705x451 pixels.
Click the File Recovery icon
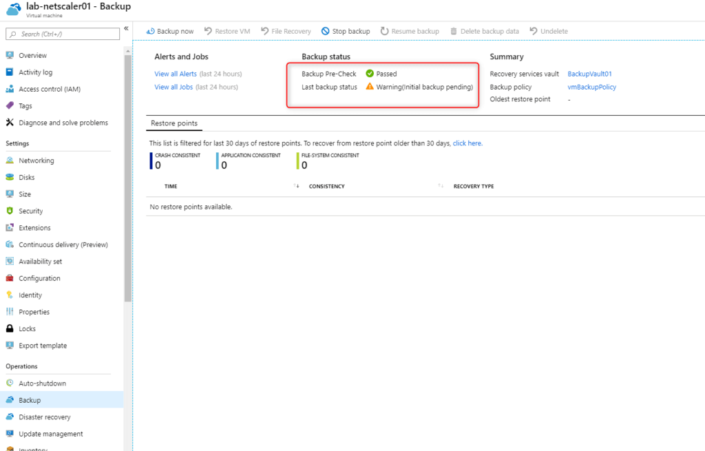point(265,31)
